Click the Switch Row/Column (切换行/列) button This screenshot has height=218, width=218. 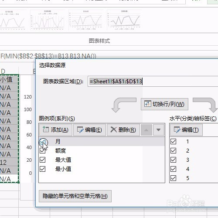click(164, 104)
